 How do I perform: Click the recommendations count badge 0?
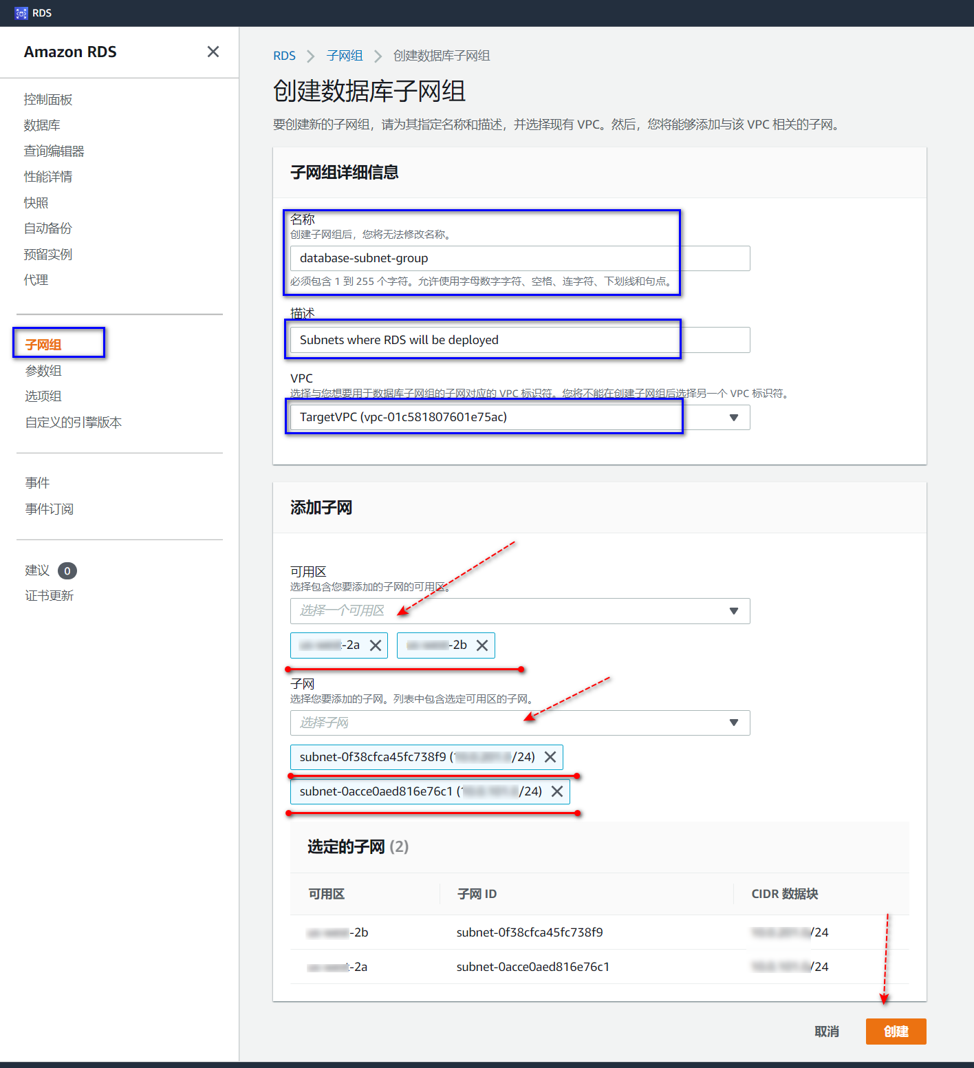click(67, 571)
